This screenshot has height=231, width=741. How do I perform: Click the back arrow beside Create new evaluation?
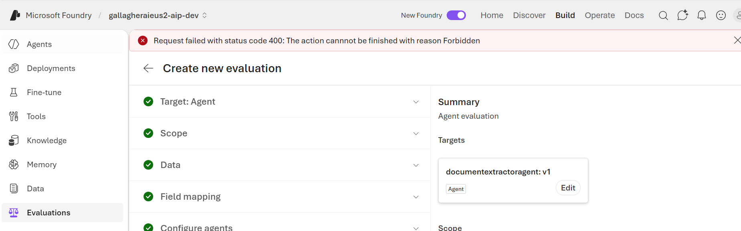pyautogui.click(x=148, y=68)
